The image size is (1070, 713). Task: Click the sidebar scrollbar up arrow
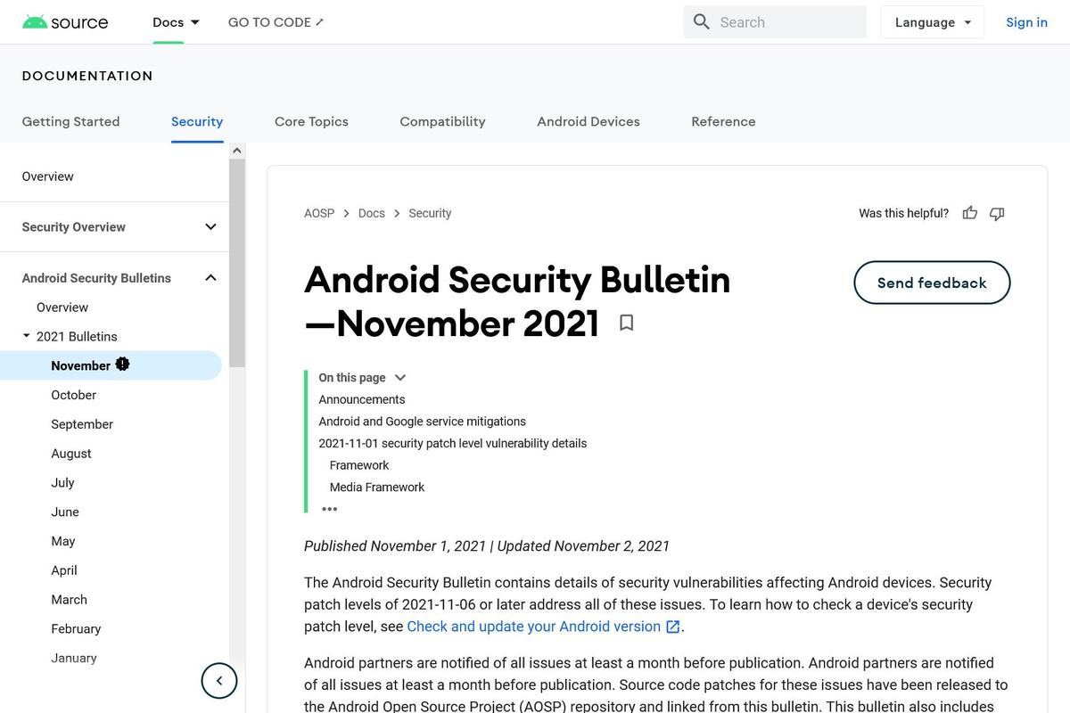236,151
